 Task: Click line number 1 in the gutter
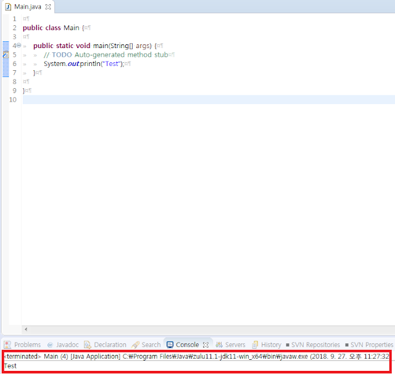click(14, 19)
